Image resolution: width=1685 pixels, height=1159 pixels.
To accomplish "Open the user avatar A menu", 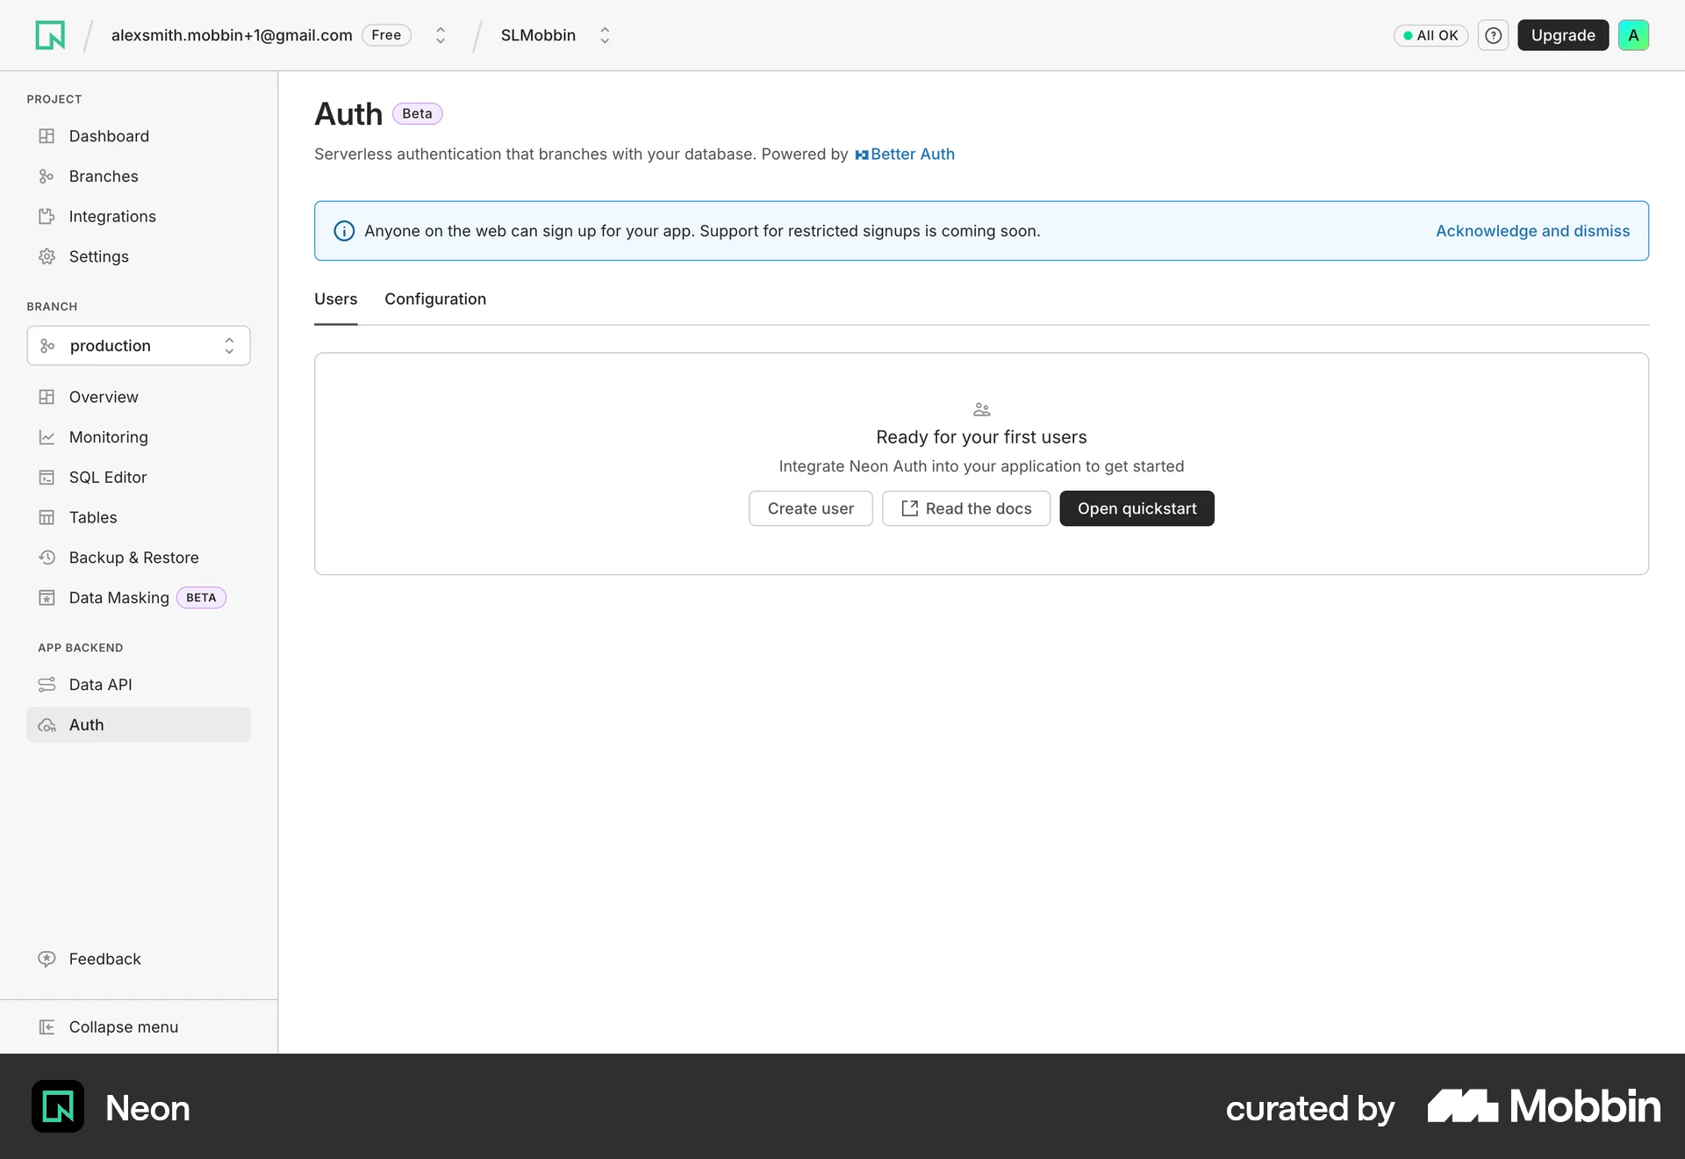I will click(1633, 35).
